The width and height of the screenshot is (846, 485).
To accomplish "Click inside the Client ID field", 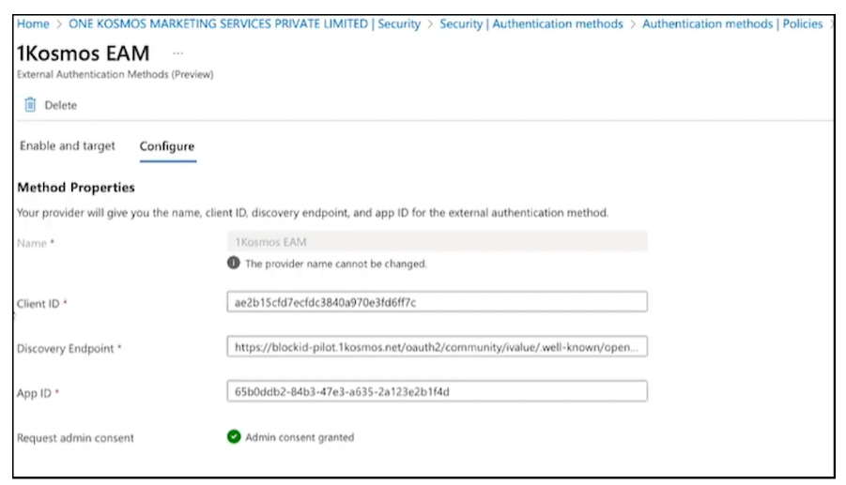I will [437, 302].
